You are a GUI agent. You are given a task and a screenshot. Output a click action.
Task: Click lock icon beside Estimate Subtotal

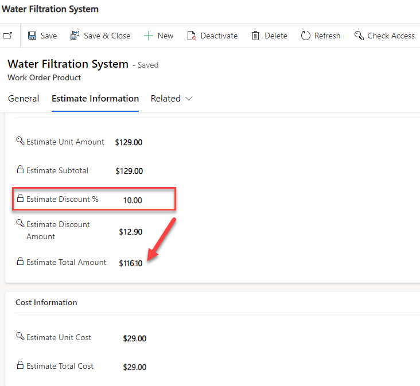[20, 169]
